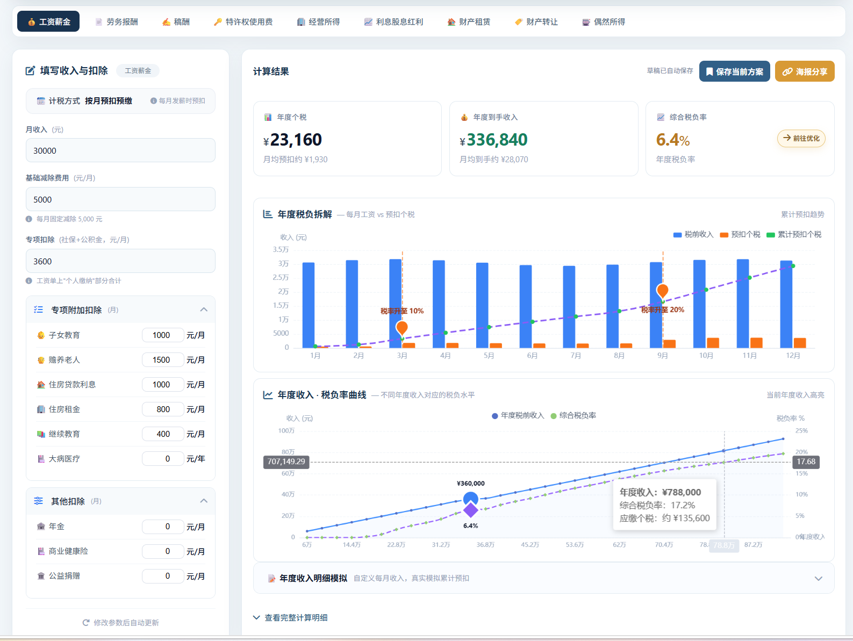The width and height of the screenshot is (853, 641).
Task: Click the 继续教育 amount field
Action: click(163, 434)
